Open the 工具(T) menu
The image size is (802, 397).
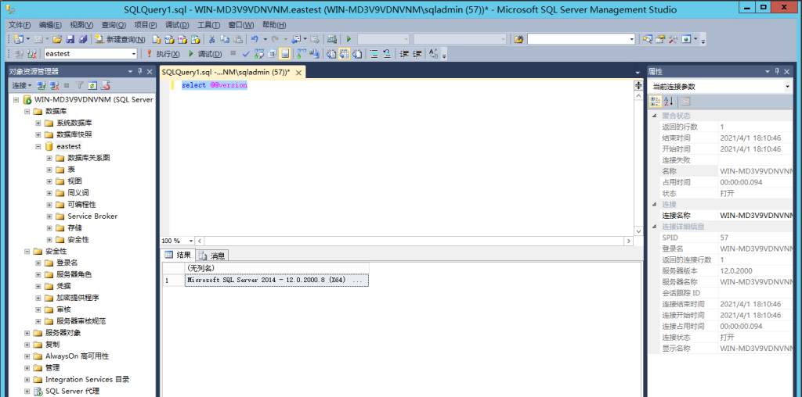coord(208,25)
